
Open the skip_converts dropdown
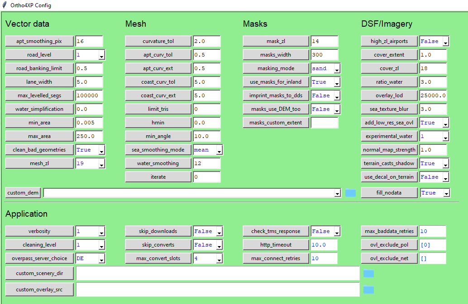[x=219, y=245]
